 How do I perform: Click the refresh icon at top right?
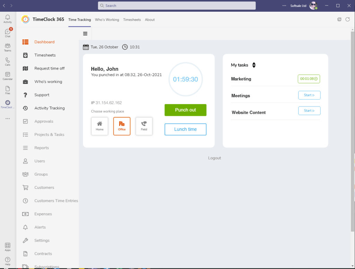point(347,19)
